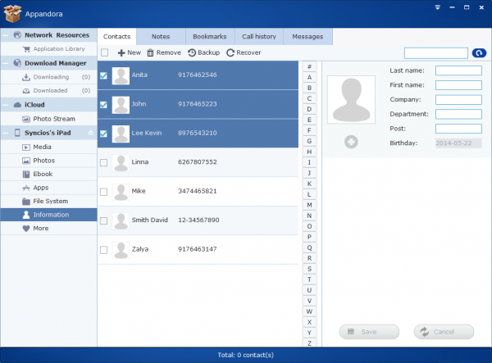Click the Media play icon
The height and width of the screenshot is (363, 492).
pyautogui.click(x=26, y=147)
